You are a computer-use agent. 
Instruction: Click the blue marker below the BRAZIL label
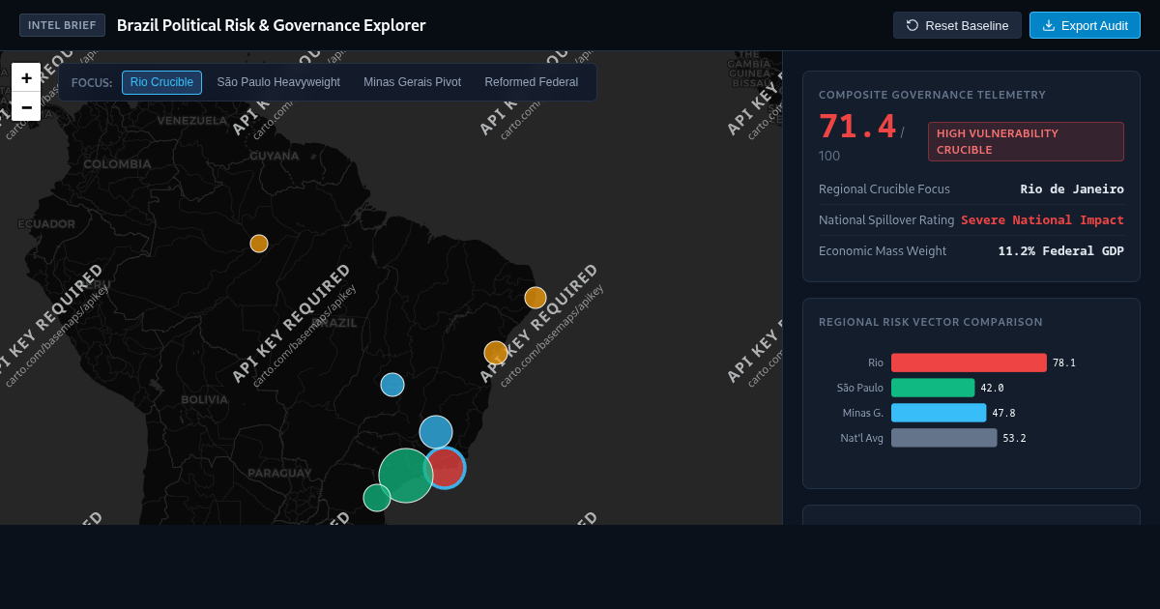pyautogui.click(x=392, y=385)
